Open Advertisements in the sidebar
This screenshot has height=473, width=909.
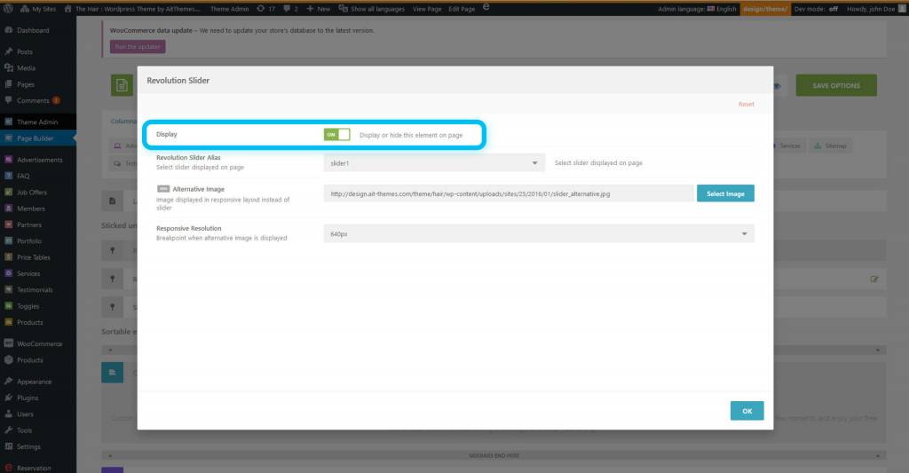(x=39, y=160)
